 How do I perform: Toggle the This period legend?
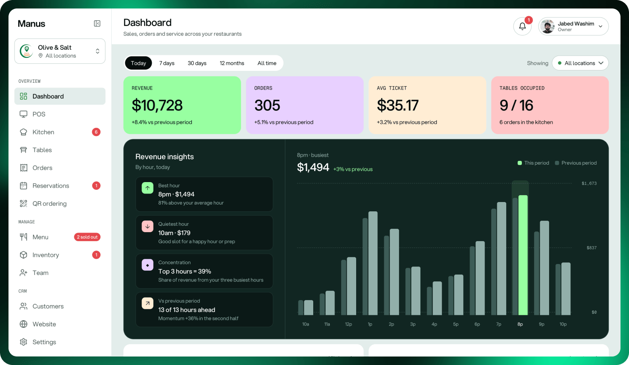533,163
